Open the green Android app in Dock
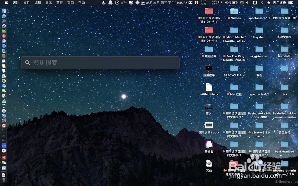 [x=4, y=31]
